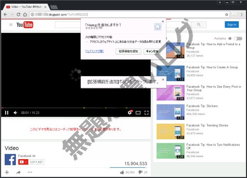Click the extension puzzle piece icon in dialog

click(x=158, y=27)
